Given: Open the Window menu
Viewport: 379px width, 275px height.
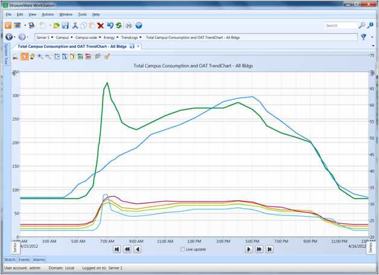Looking at the screenshot, I should tap(66, 14).
